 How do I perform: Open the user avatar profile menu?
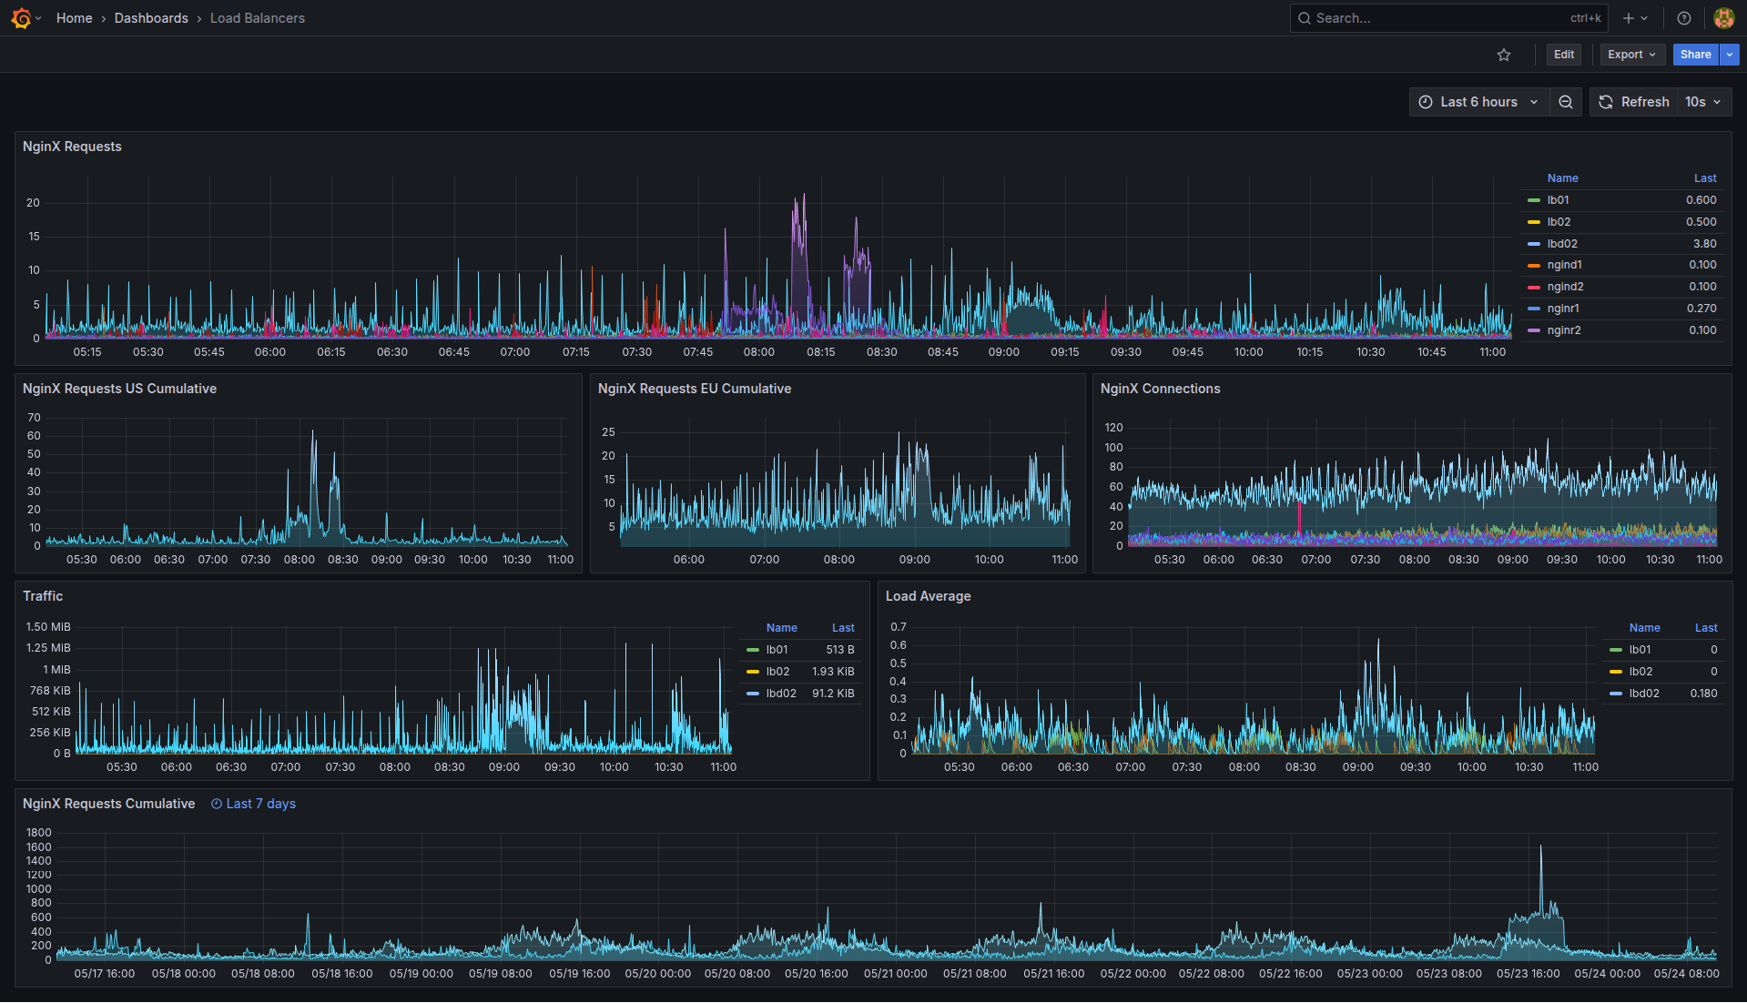[1723, 18]
